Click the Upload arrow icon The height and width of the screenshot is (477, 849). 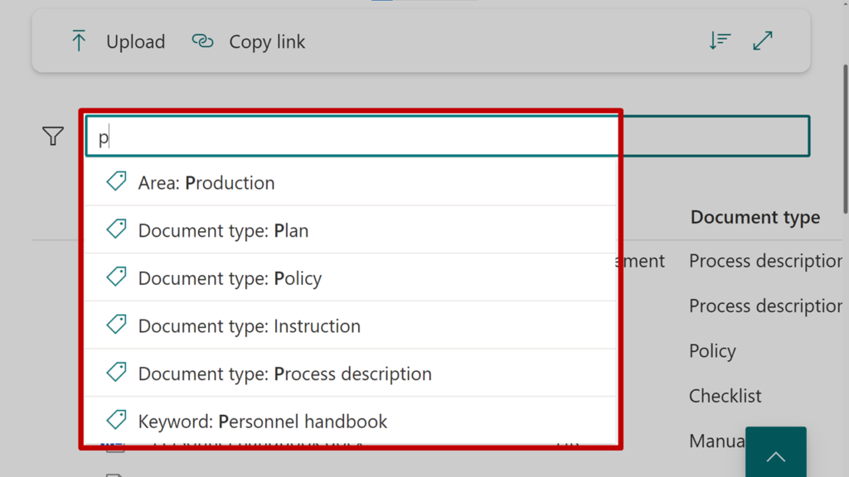79,41
